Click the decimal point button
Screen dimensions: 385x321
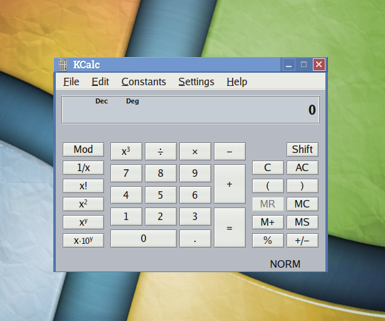[195, 238]
